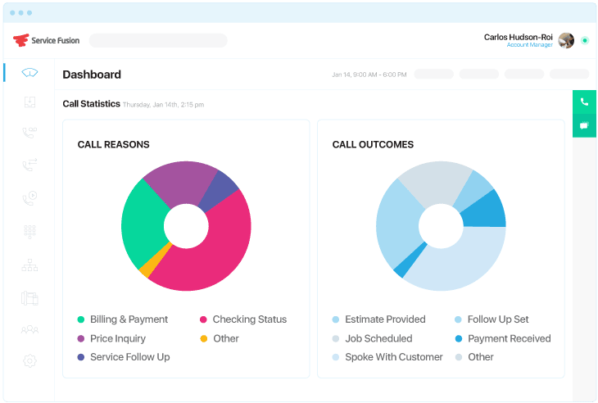
Task: Open the call recordings play icon
Action: tap(29, 197)
